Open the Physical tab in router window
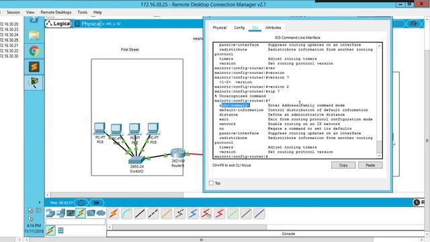 [220, 28]
